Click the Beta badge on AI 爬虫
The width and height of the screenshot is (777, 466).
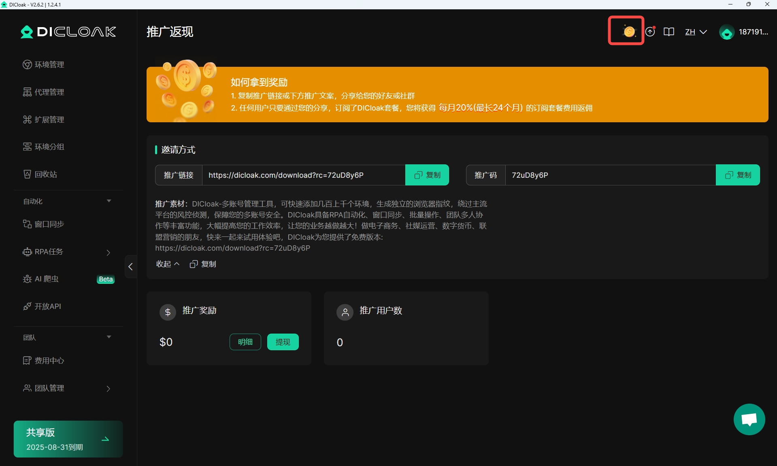pyautogui.click(x=106, y=279)
